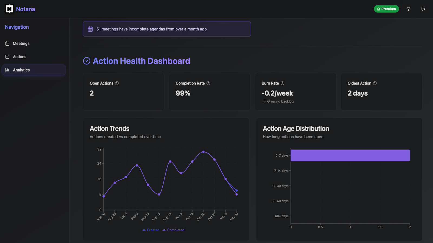Click the Premium badge button
The height and width of the screenshot is (243, 433).
click(x=386, y=9)
